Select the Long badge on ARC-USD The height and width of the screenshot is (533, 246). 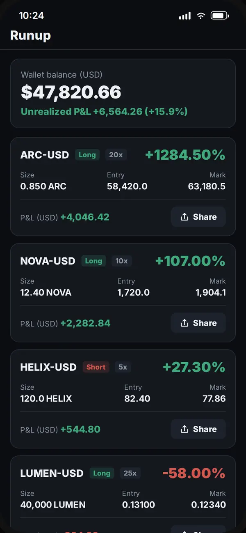[x=87, y=155]
